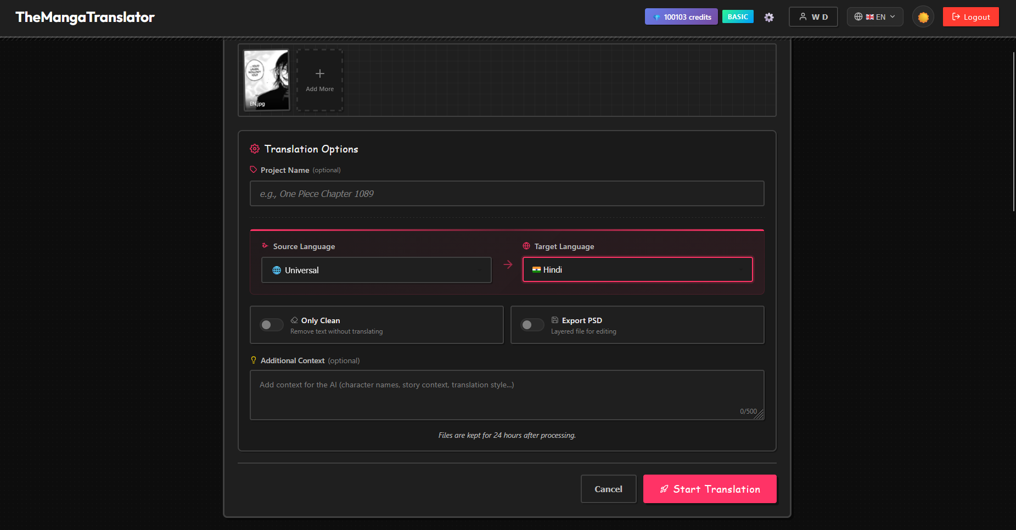1016x530 pixels.
Task: Switch theme using the sun toggle
Action: click(923, 16)
